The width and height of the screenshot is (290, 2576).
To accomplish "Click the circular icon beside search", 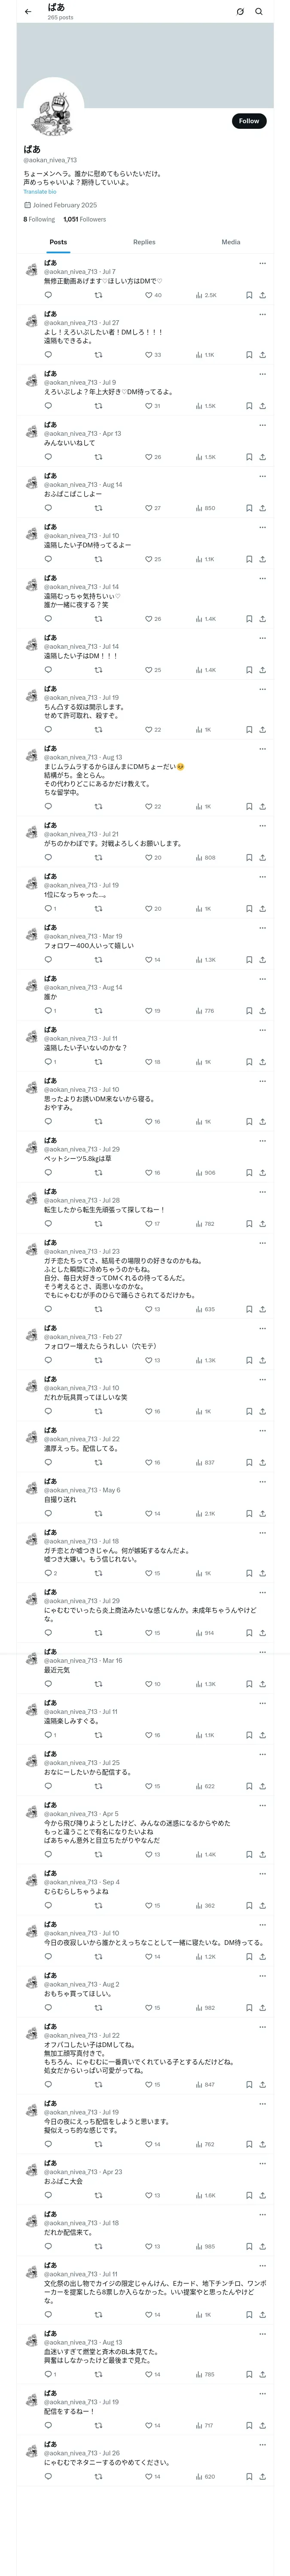I will (240, 12).
